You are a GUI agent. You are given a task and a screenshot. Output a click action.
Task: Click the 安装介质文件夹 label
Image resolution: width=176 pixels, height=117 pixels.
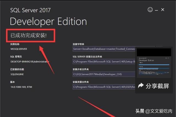click(x=81, y=69)
